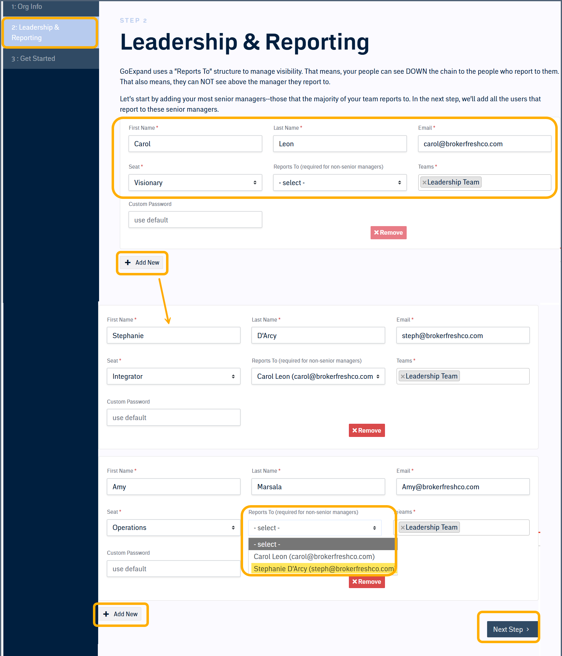Click Remove button for Carol Leon entry
This screenshot has width=562, height=656.
coord(388,233)
